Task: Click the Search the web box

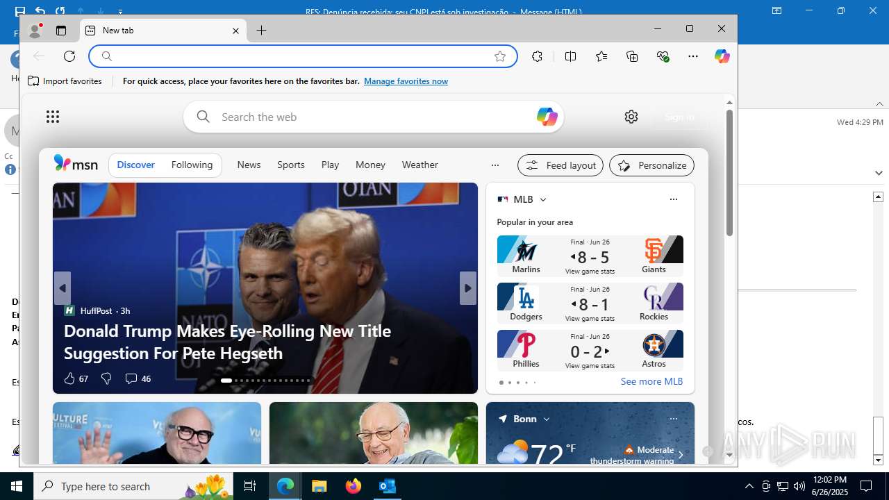Action: [x=374, y=117]
